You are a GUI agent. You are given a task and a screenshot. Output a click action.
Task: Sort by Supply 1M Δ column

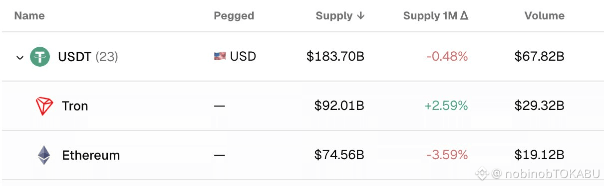pyautogui.click(x=435, y=16)
